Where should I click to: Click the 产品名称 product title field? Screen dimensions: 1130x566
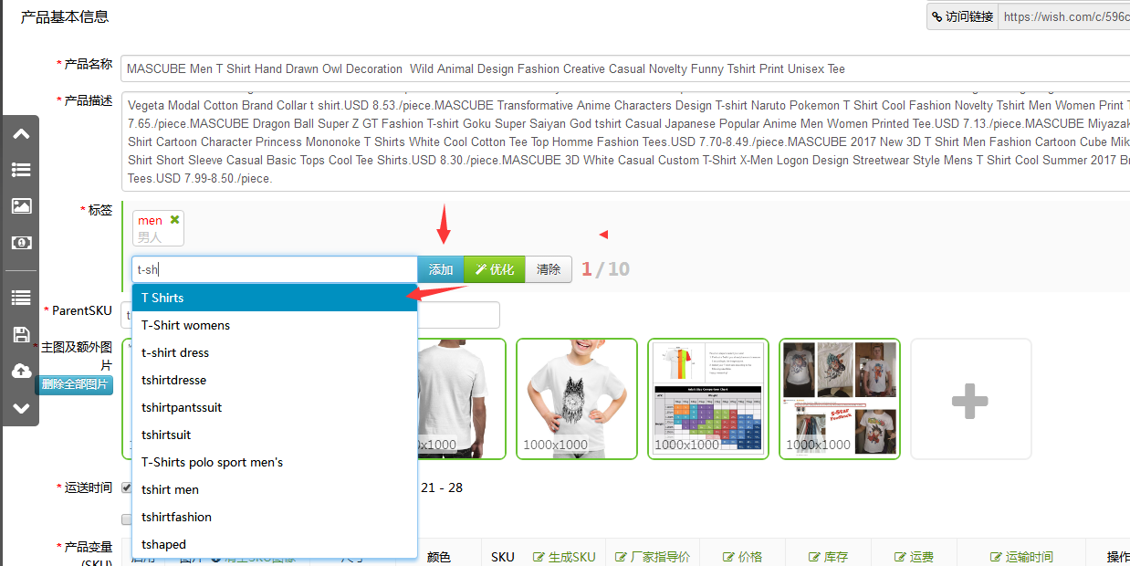coord(625,68)
